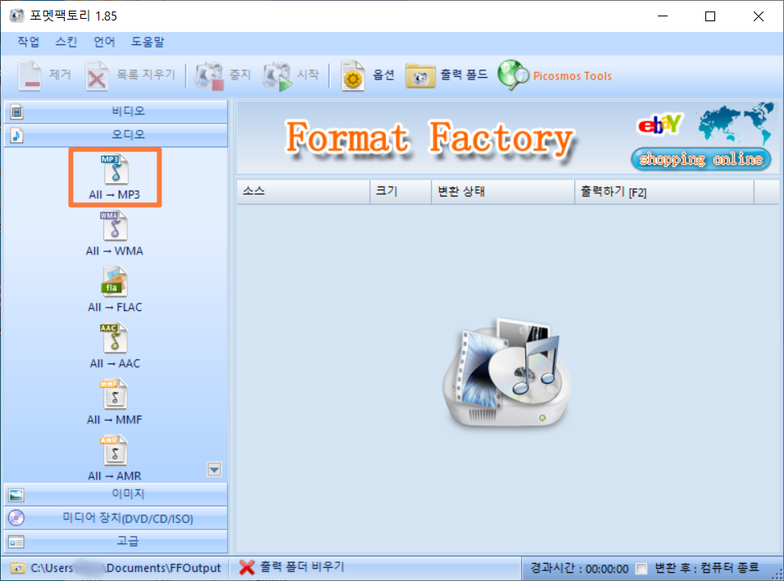Click the 변환 상태 column header
The image size is (784, 581).
point(503,191)
